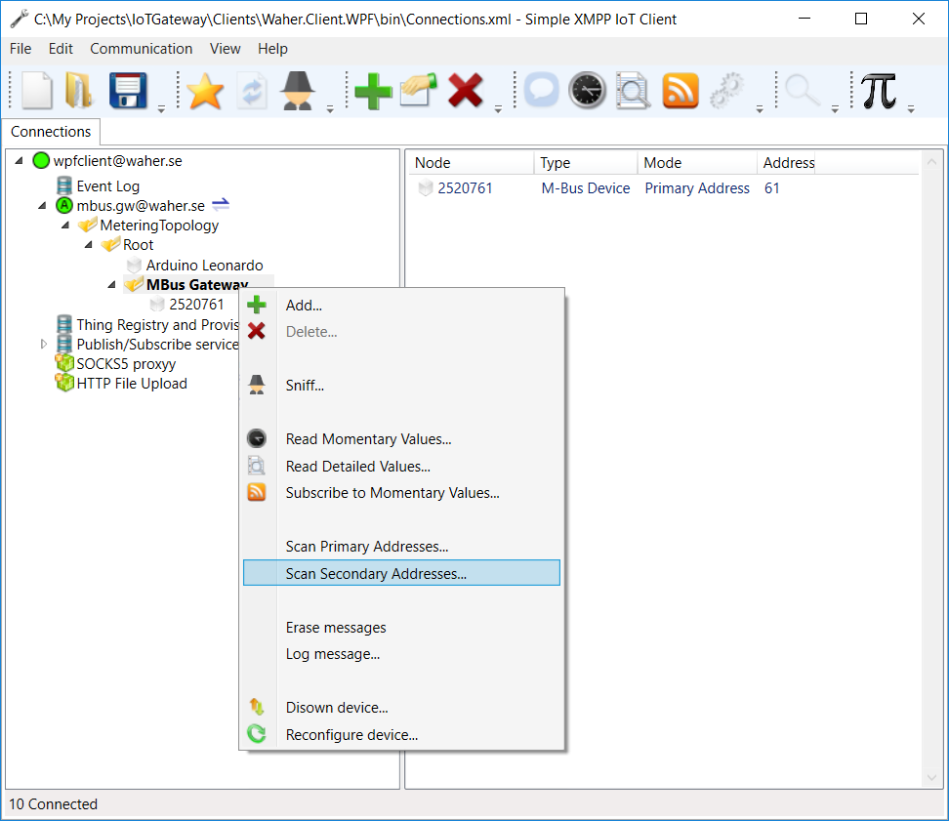
Task: Click the Pi script toolbar icon
Action: (x=879, y=91)
